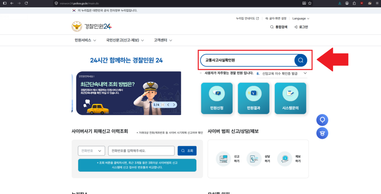Expand the Language dropdown

click(301, 19)
